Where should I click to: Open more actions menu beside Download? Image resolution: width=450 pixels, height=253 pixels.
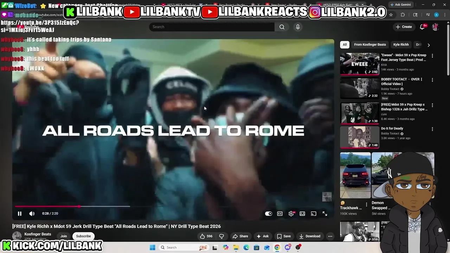point(330,236)
